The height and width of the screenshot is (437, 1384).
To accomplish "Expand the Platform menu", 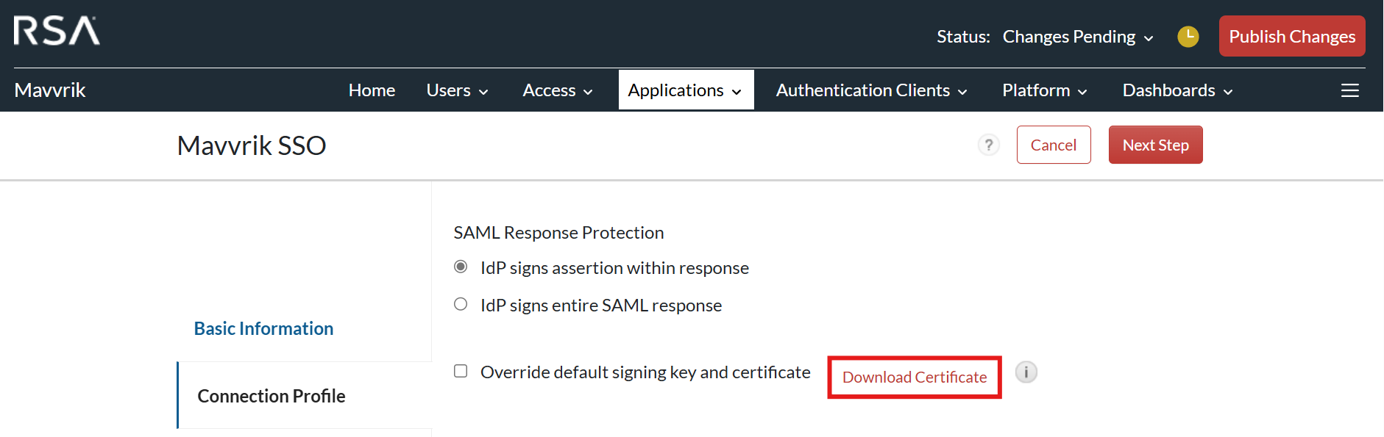I will 1044,90.
